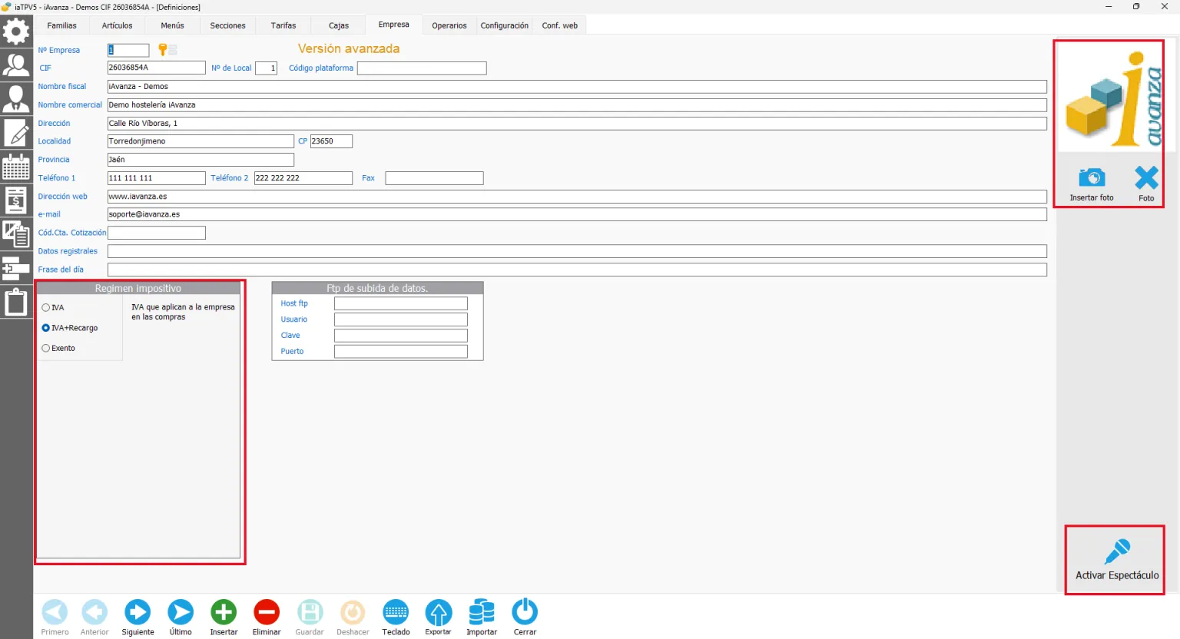Select the IVA radio button

point(46,307)
